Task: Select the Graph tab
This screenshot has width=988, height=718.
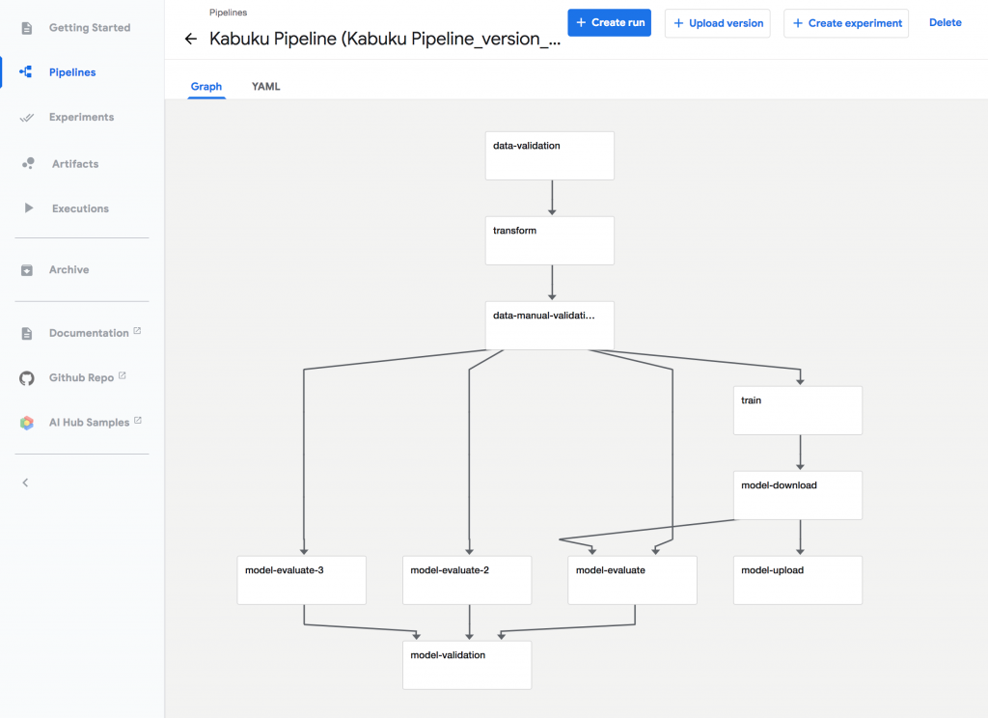Action: click(x=206, y=87)
